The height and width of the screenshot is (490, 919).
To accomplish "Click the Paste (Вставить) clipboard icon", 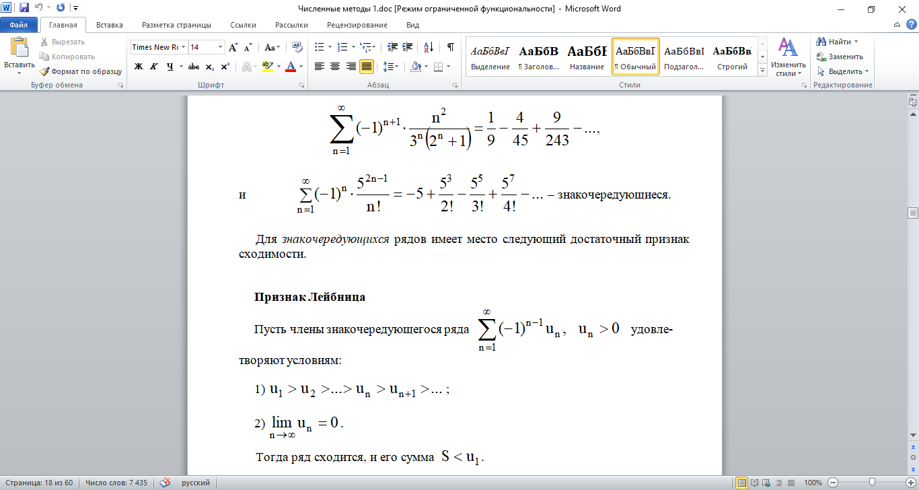I will click(x=20, y=48).
